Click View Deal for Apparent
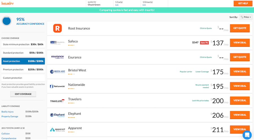The width and height of the screenshot is (254, 140). point(240,129)
